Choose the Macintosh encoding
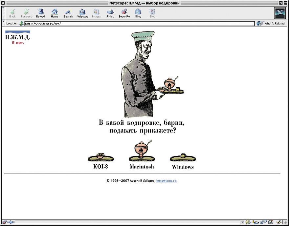The width and height of the screenshot is (289, 226). (x=142, y=154)
